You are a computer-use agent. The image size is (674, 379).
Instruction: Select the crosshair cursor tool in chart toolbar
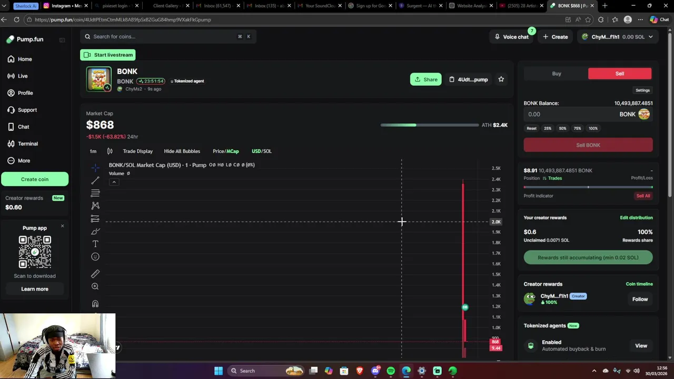point(95,168)
